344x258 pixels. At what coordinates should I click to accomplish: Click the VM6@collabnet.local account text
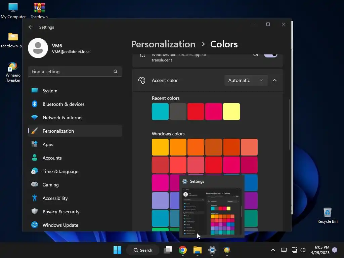coord(71,52)
